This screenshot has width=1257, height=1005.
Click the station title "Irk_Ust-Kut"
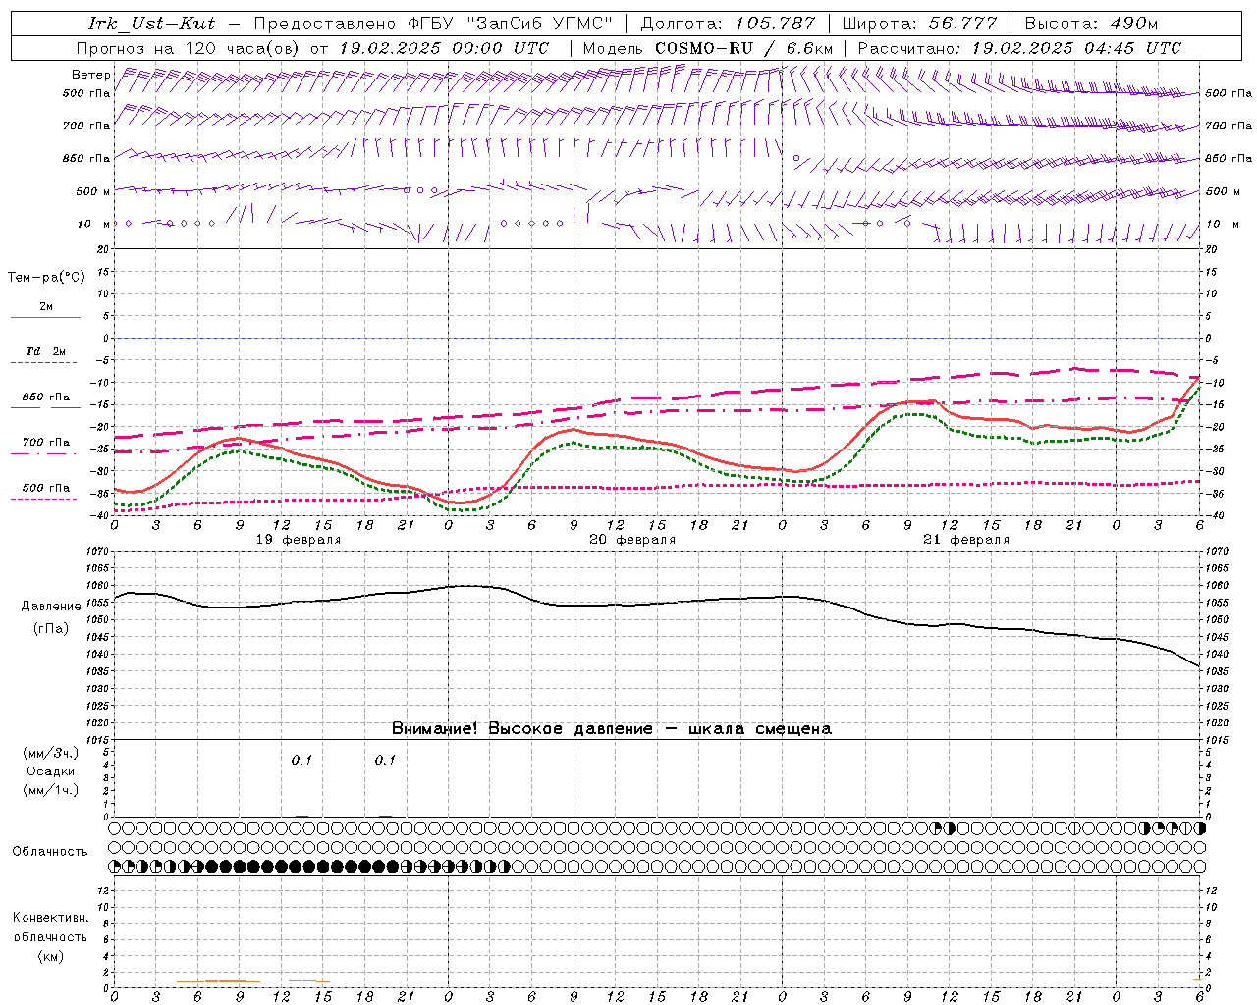(152, 24)
